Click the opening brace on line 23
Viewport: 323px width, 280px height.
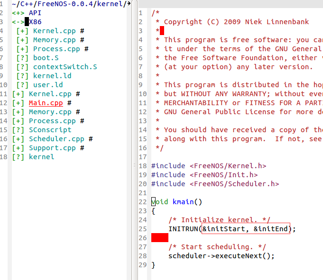point(153,211)
